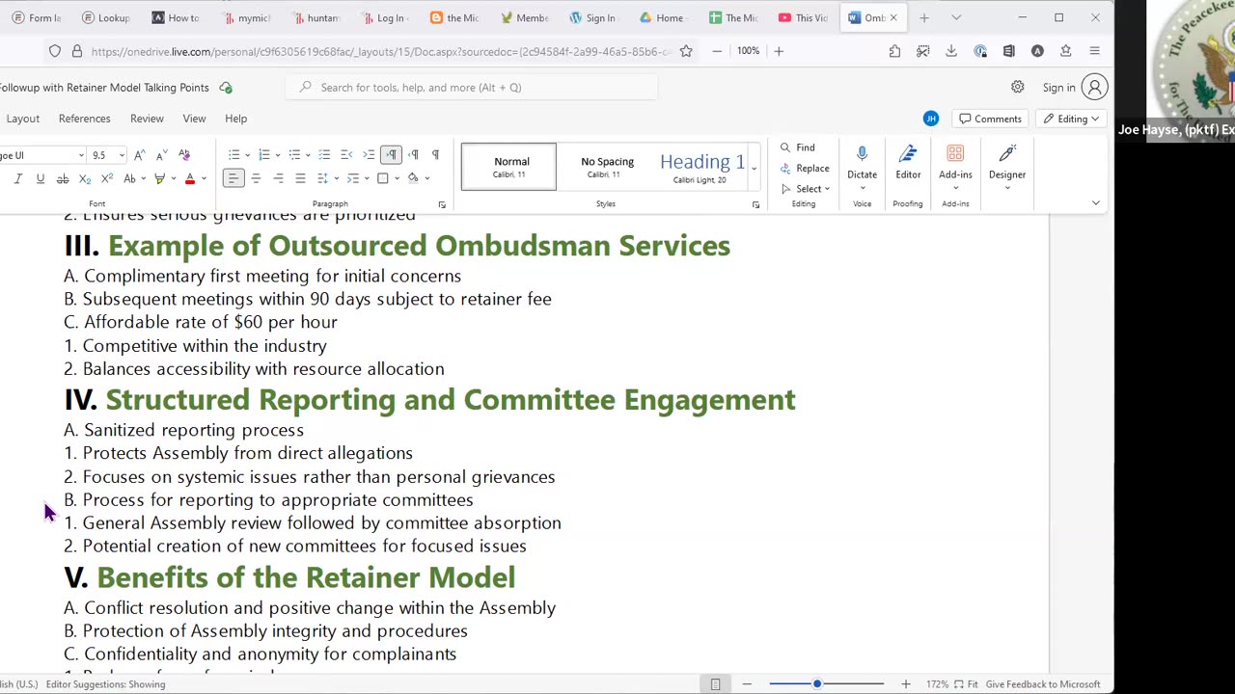This screenshot has width=1235, height=694.
Task: Open the Help ribbon tab
Action: 235,119
